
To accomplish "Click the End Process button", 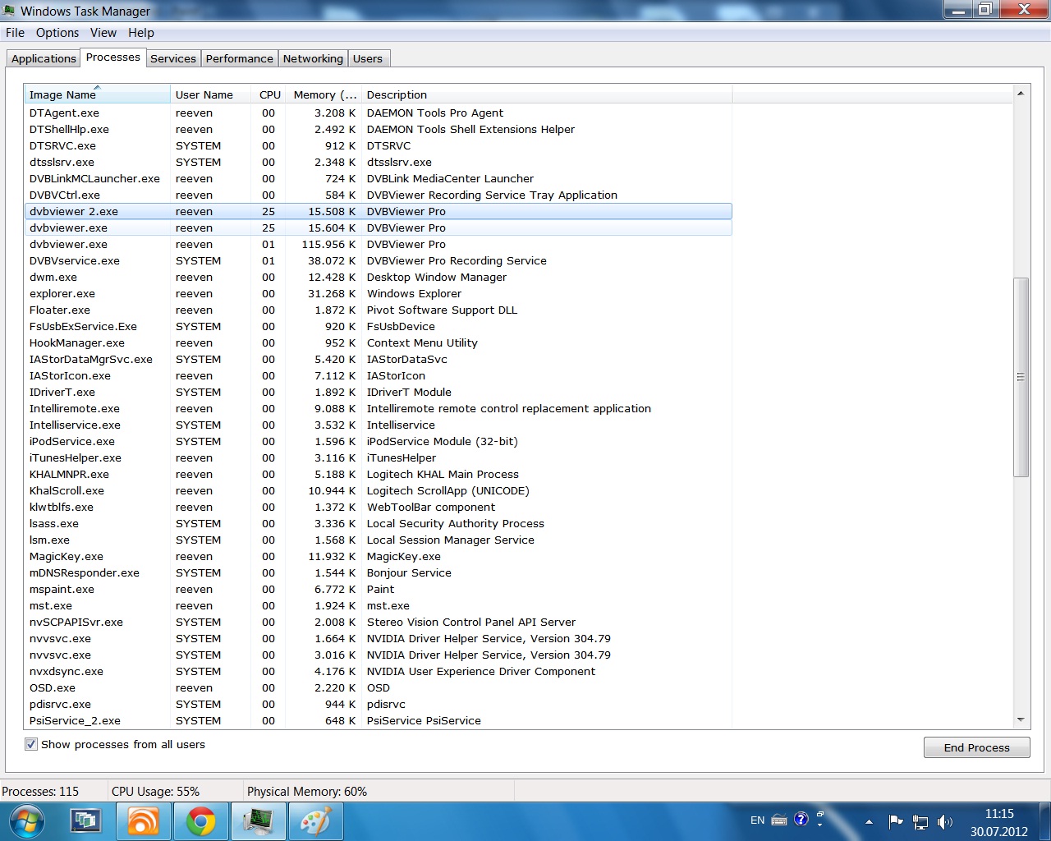I will point(976,747).
